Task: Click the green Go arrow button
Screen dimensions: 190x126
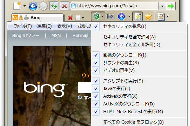Action: pyautogui.click(x=171, y=6)
